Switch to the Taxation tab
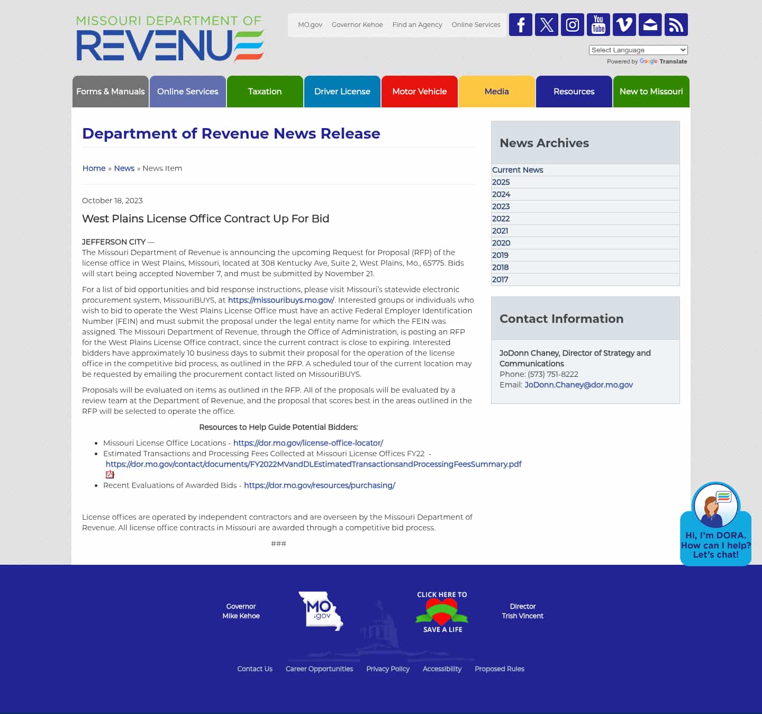Viewport: 762px width, 714px height. point(265,91)
